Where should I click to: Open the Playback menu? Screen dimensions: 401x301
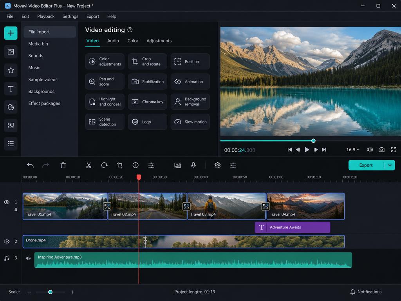point(46,16)
